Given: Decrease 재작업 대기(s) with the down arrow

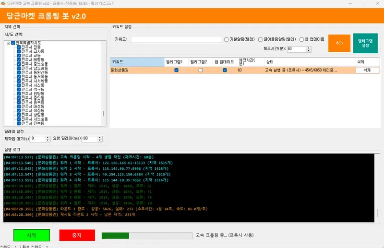Looking at the screenshot, I should coord(48,140).
